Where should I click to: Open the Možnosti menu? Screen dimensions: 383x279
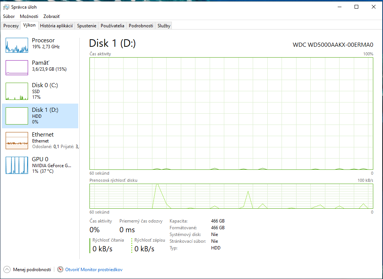(29, 16)
